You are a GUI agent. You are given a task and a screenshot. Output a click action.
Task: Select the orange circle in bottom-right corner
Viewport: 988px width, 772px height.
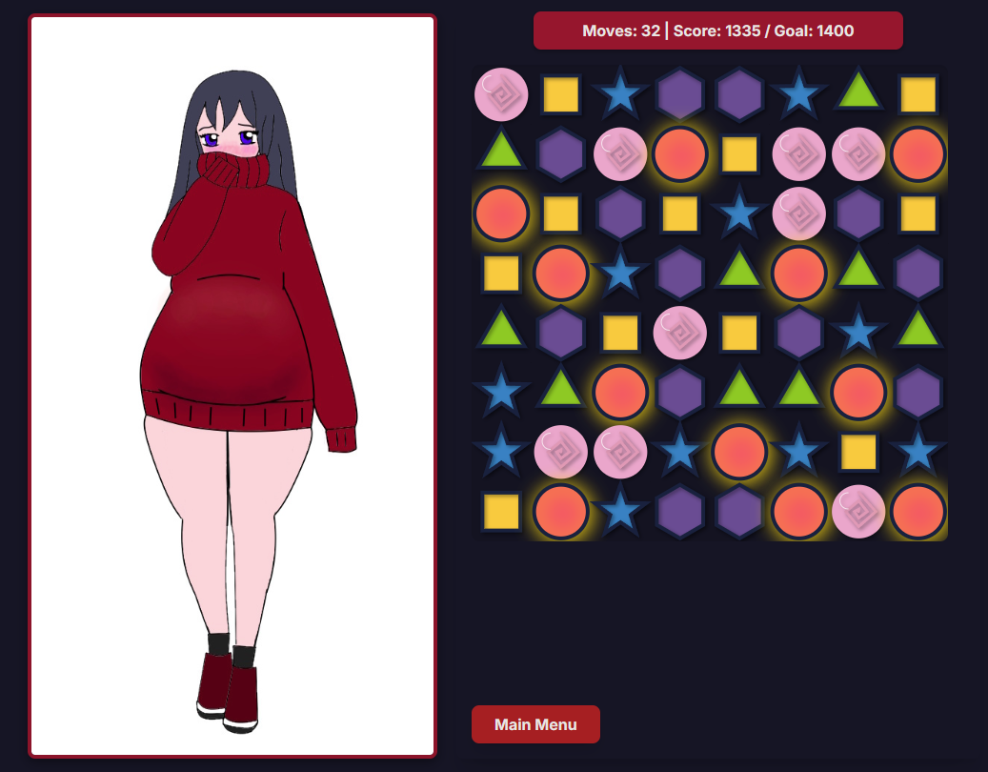coord(918,511)
